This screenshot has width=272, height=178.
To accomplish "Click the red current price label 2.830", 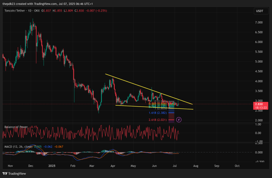I will click(x=259, y=104).
